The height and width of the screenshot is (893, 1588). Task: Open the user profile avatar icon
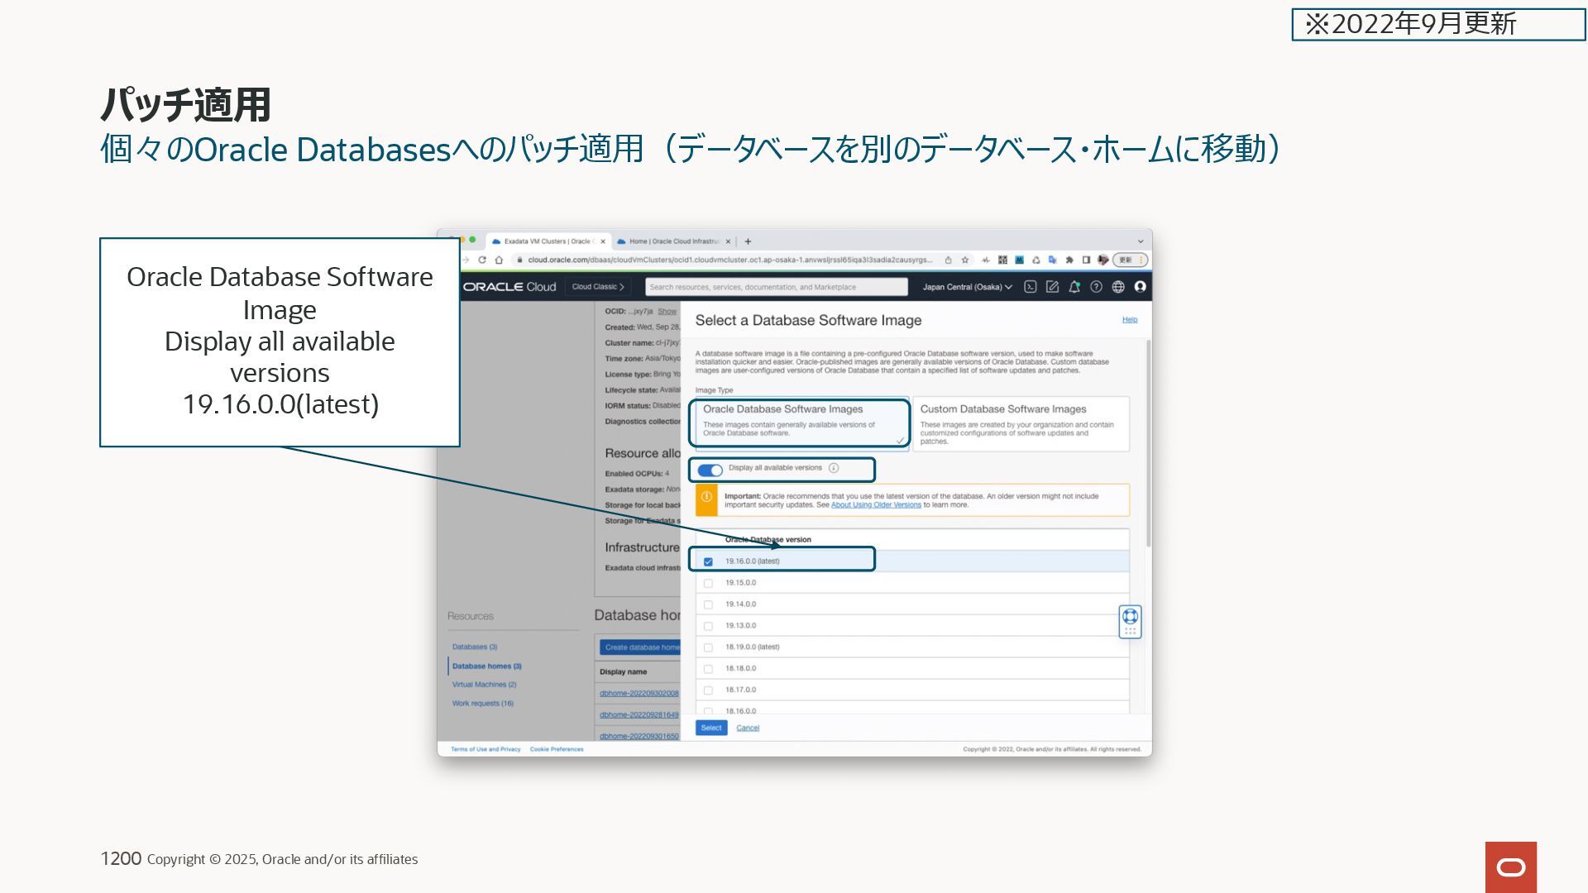[1140, 287]
